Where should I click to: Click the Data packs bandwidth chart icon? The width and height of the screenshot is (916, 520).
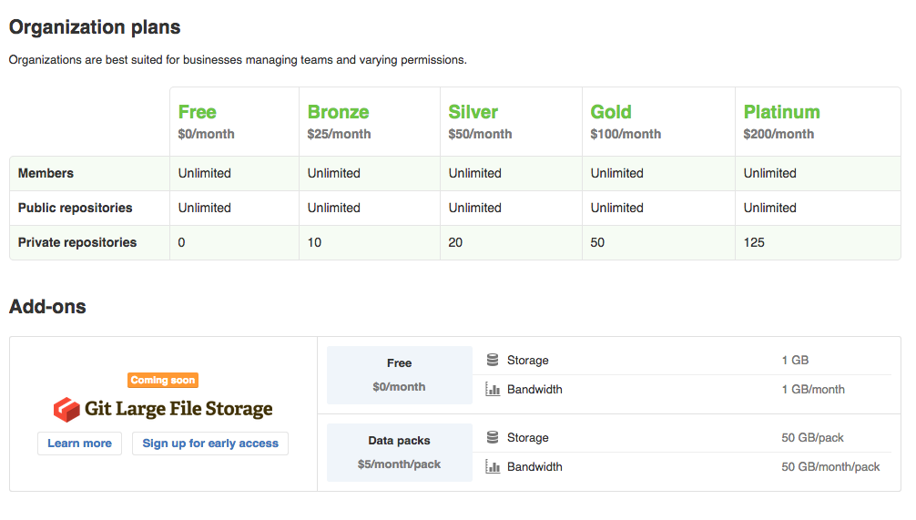click(x=493, y=467)
